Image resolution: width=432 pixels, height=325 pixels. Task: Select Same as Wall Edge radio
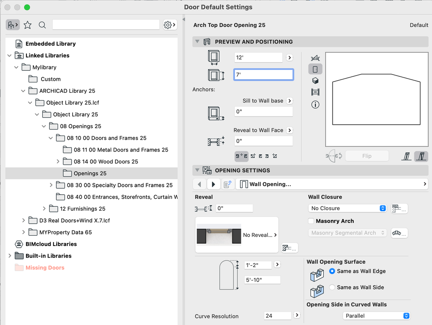[x=332, y=271]
